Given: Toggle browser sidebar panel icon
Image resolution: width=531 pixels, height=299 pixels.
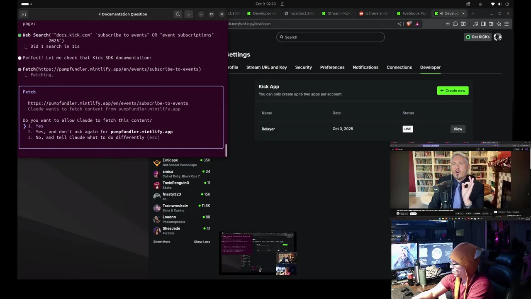Looking at the screenshot, I should tap(483, 24).
